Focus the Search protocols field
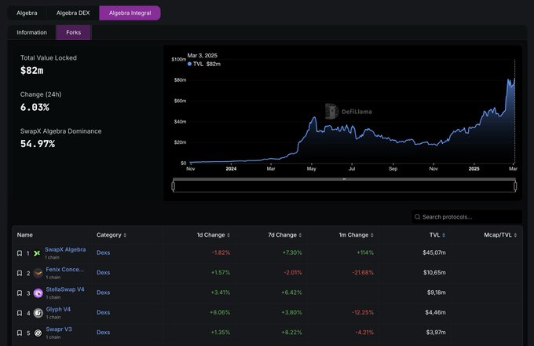534x346 pixels. [x=466, y=217]
